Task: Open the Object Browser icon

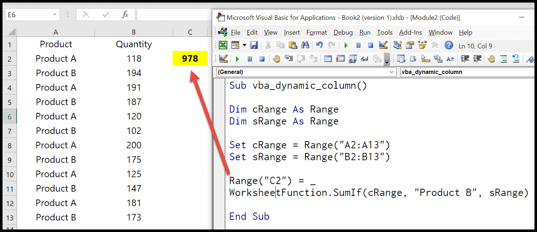Action: (x=423, y=45)
